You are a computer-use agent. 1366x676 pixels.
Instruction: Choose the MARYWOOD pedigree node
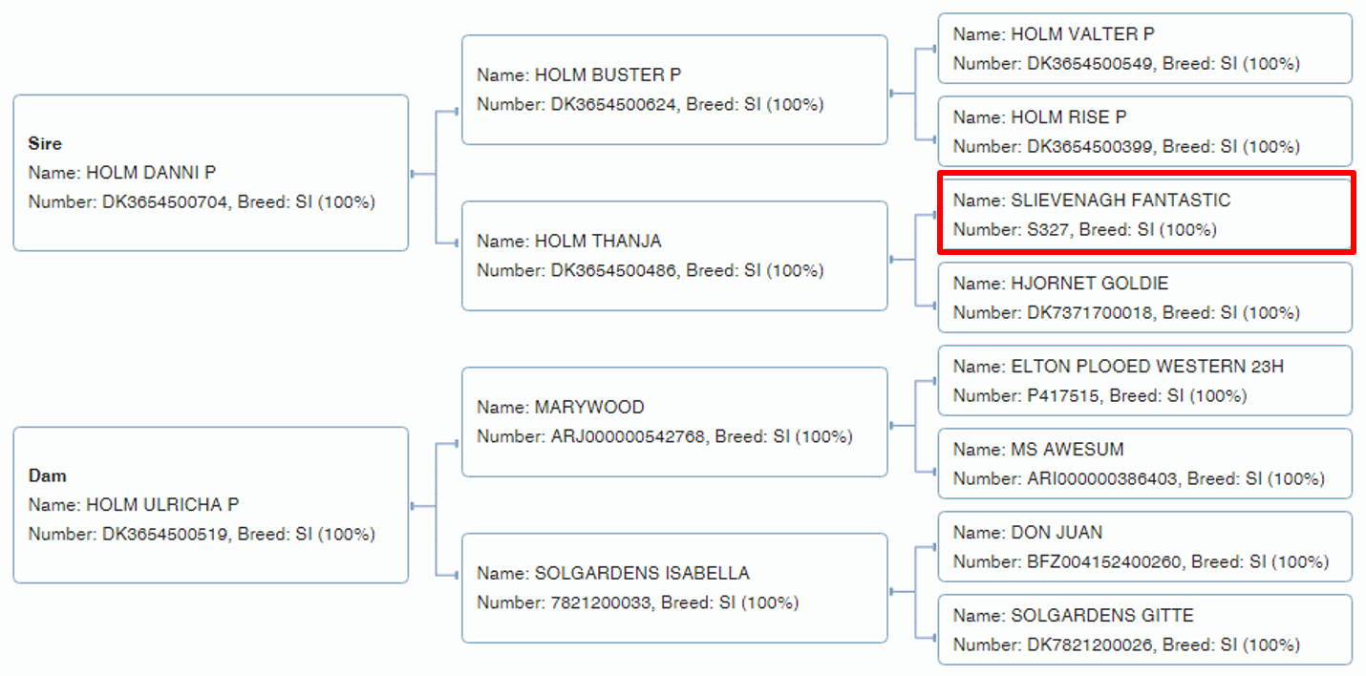tap(674, 422)
